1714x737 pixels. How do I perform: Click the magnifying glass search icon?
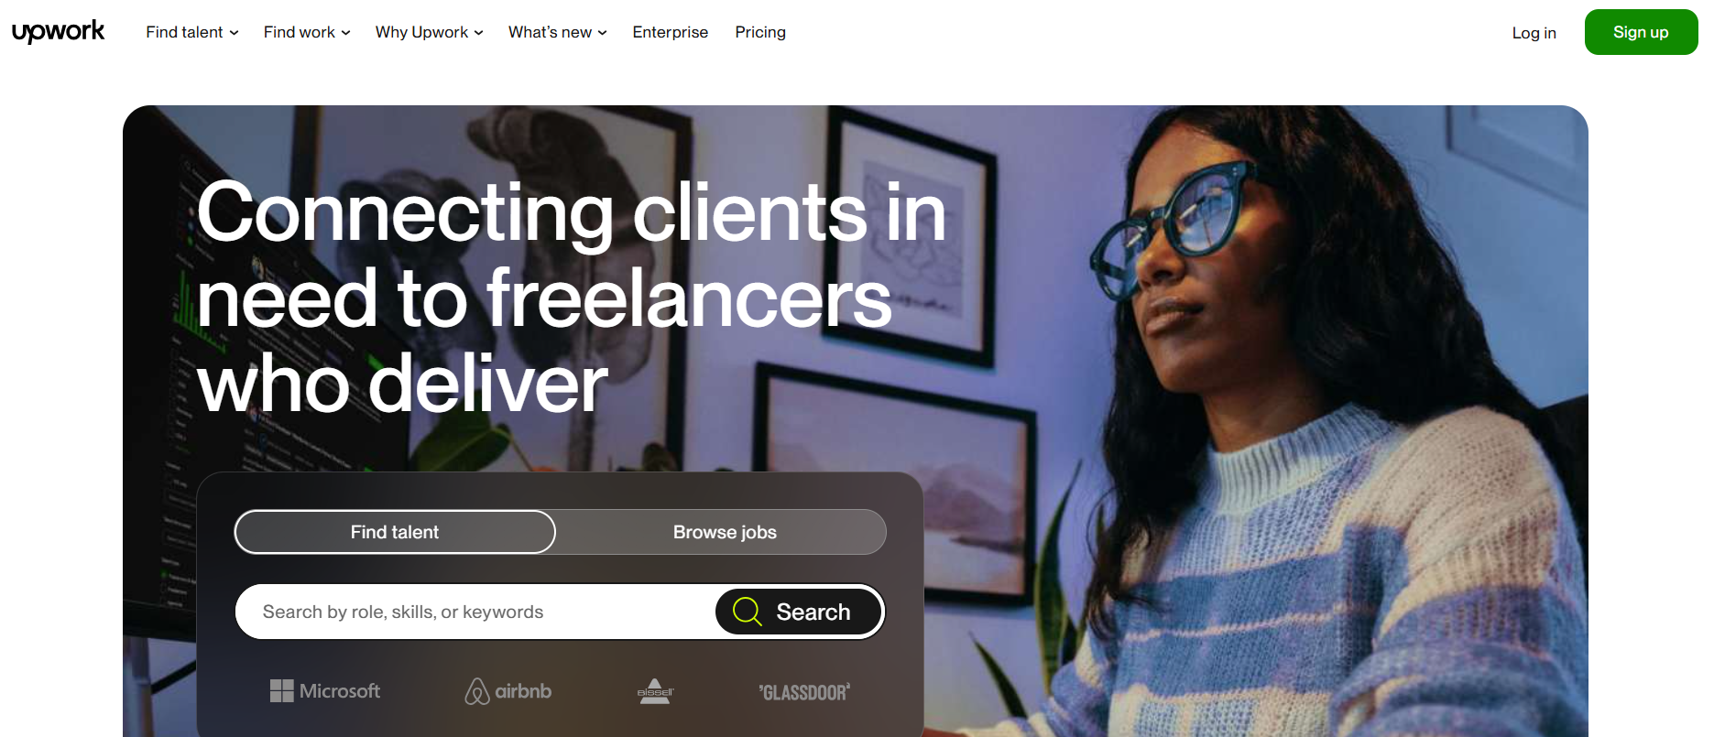pyautogui.click(x=748, y=612)
